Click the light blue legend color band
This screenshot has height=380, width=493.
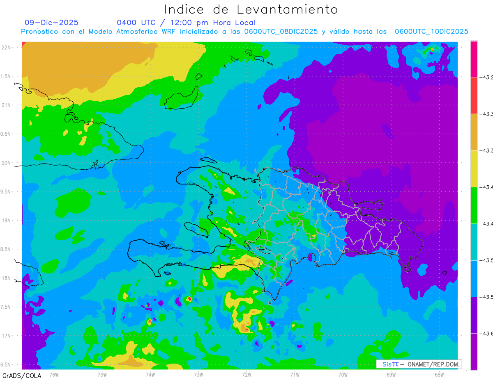pyautogui.click(x=474, y=278)
